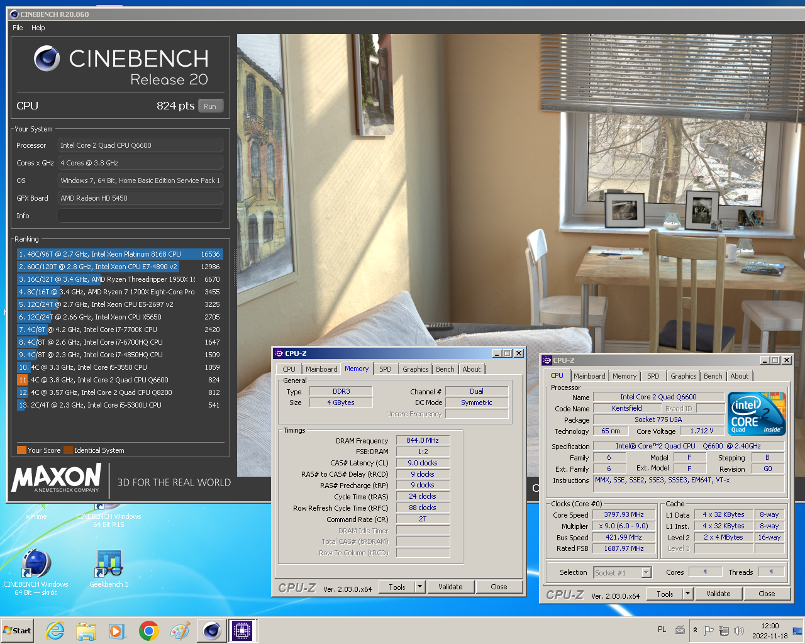Click the ranking panel scroll handle
This screenshot has width=805, height=644.
pos(236,267)
